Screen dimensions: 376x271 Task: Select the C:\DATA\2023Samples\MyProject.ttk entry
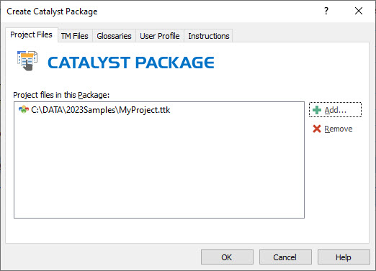coord(101,110)
